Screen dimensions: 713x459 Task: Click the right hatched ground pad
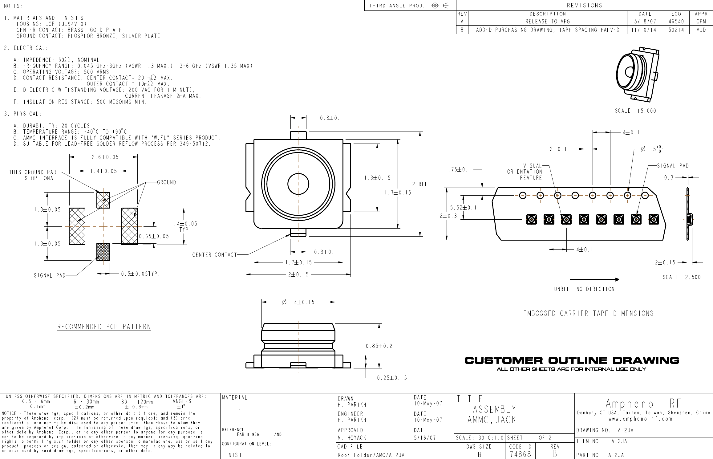(129, 226)
